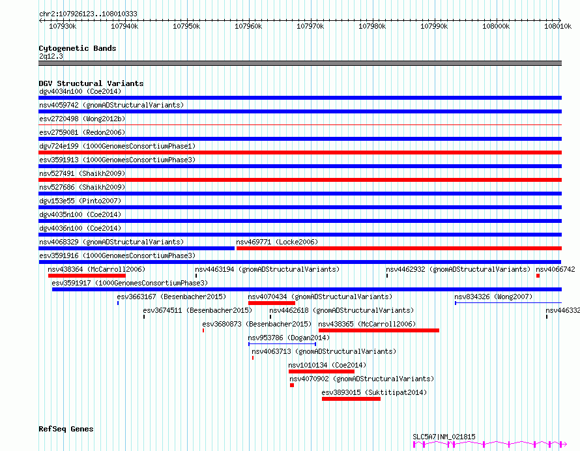Click nsv527686 (Shaikh2009) label
Image resolution: width=580 pixels, height=451 pixels.
click(82, 187)
